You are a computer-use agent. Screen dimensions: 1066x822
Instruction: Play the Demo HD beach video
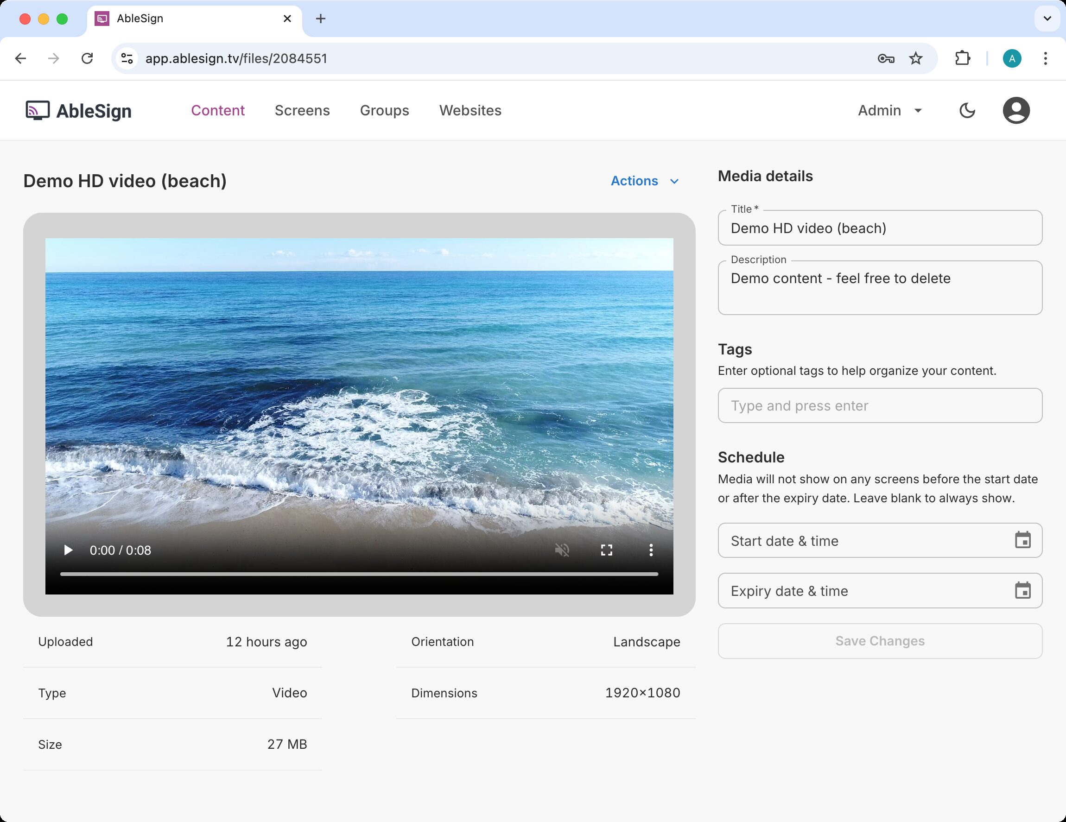point(68,550)
